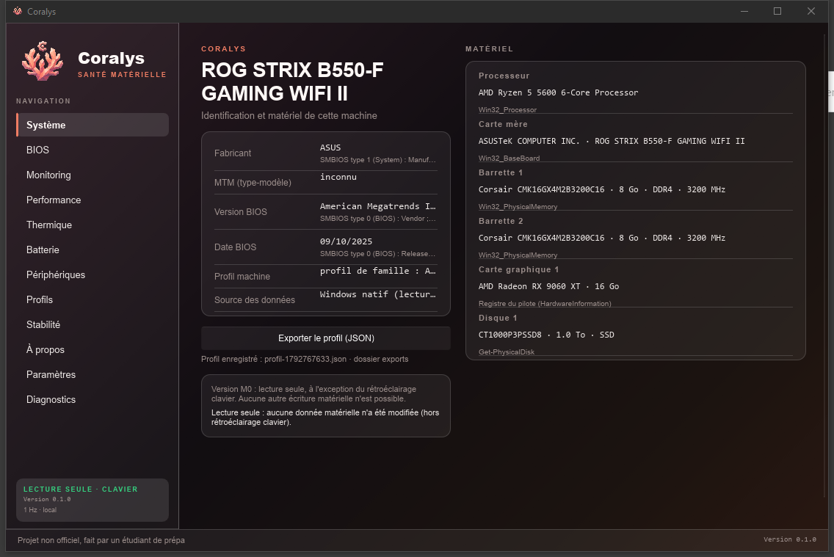Click the Processeur hardware entry
Image resolution: width=834 pixels, height=557 pixels.
click(635, 92)
